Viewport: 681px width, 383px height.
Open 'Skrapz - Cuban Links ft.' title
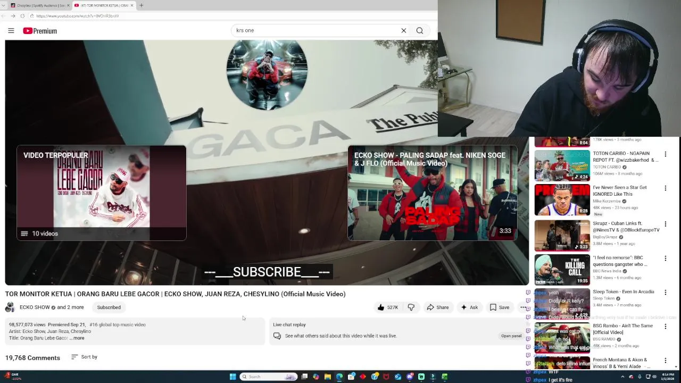click(x=626, y=227)
